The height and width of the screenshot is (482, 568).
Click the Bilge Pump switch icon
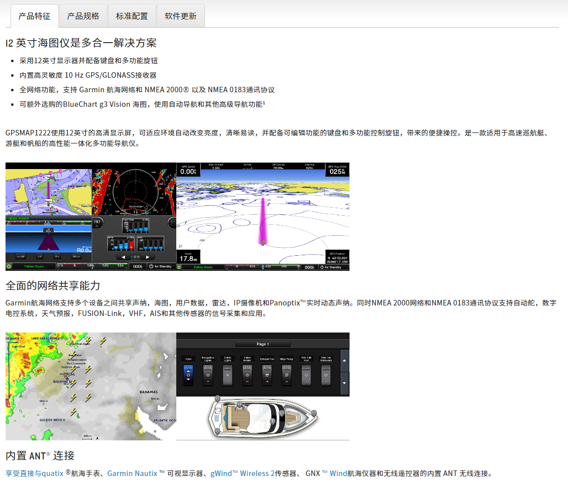(x=286, y=374)
